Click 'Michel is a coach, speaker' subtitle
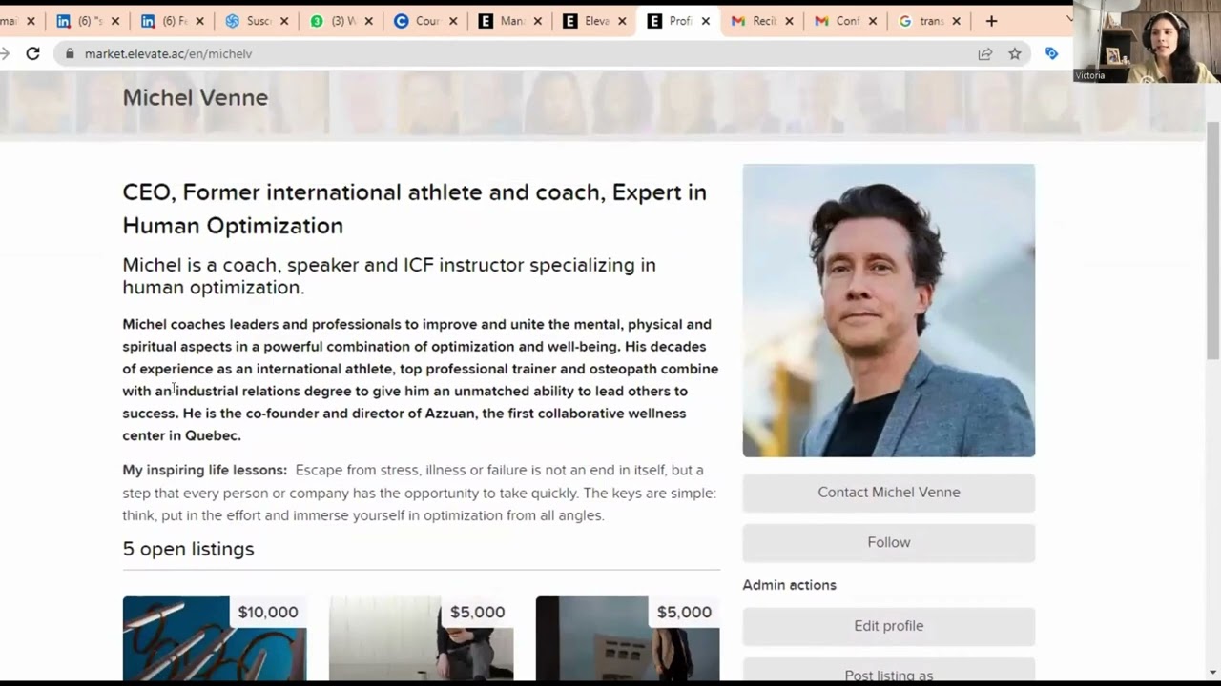 389,276
